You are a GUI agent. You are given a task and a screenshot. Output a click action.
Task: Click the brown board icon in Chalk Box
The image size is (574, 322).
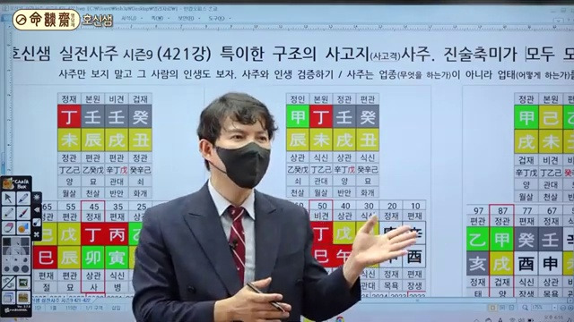click(x=23, y=298)
